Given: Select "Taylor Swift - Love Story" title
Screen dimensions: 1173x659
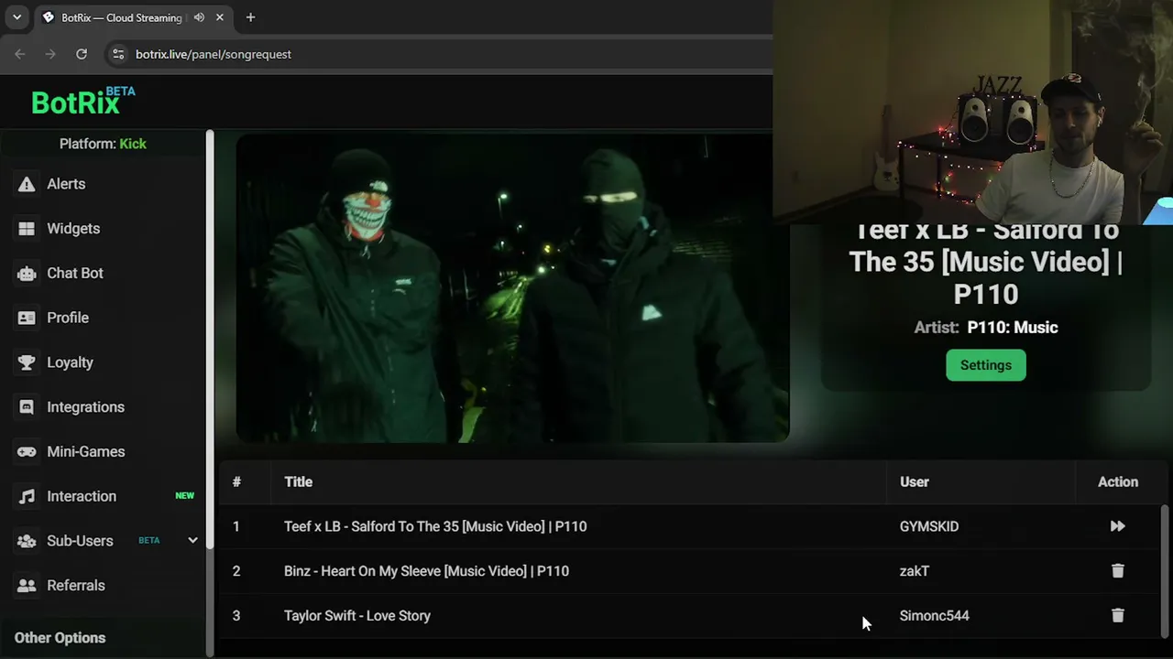Looking at the screenshot, I should [357, 616].
